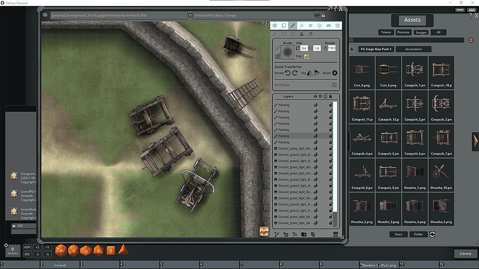The image size is (479, 269).
Task: Reset quick transforms with the X button
Action: [x=335, y=73]
